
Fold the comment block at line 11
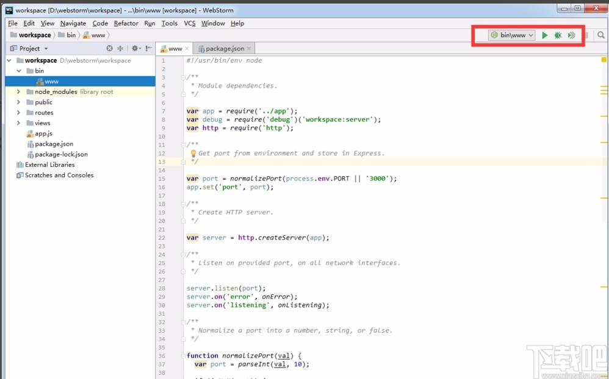click(x=183, y=145)
